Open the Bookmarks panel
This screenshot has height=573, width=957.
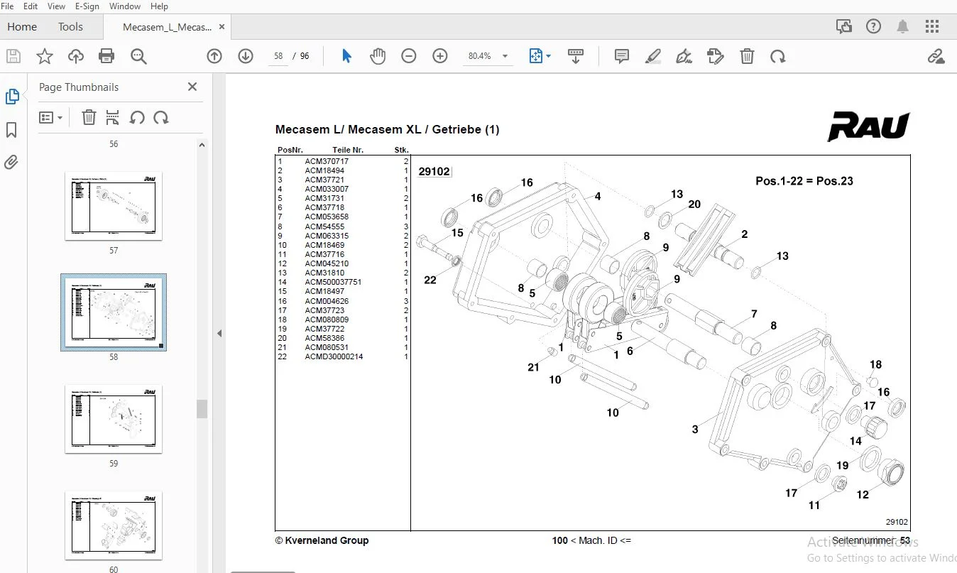[x=11, y=130]
